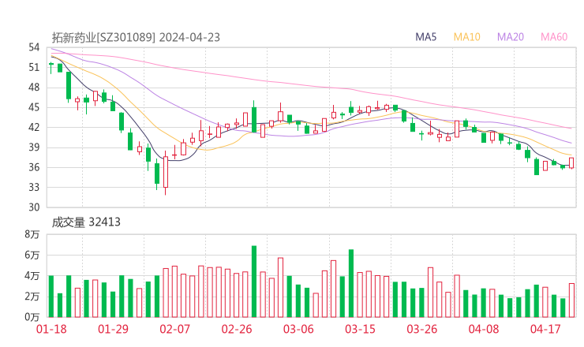Select the MA20 legend label
The width and height of the screenshot is (584, 347).
point(511,37)
